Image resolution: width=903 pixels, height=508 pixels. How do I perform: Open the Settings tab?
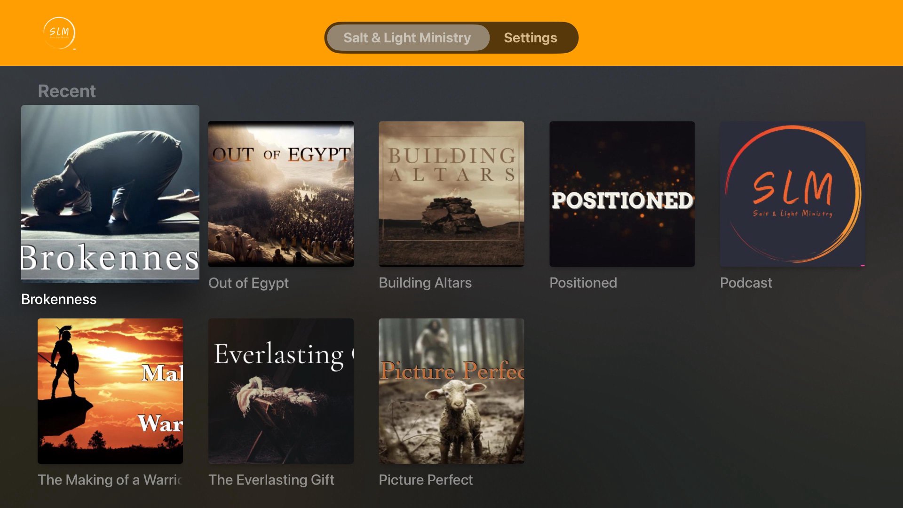[530, 38]
